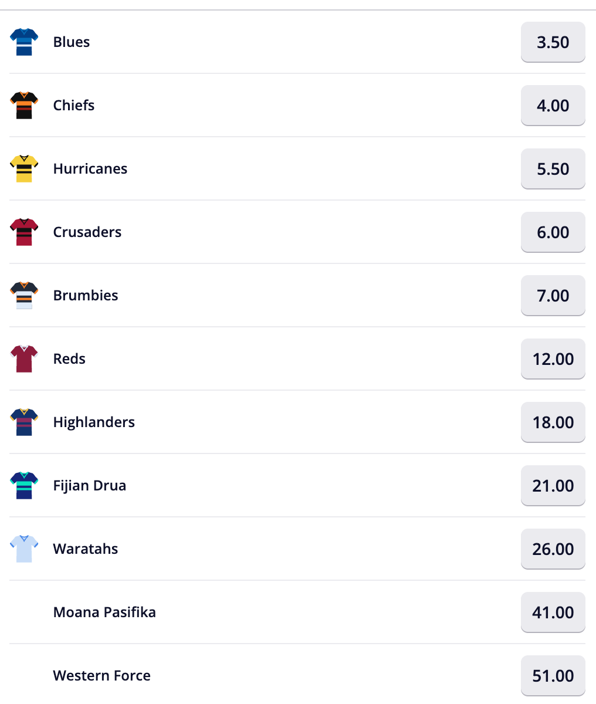Click the Hurricanes yellow jersey icon
596x704 pixels.
(x=24, y=169)
